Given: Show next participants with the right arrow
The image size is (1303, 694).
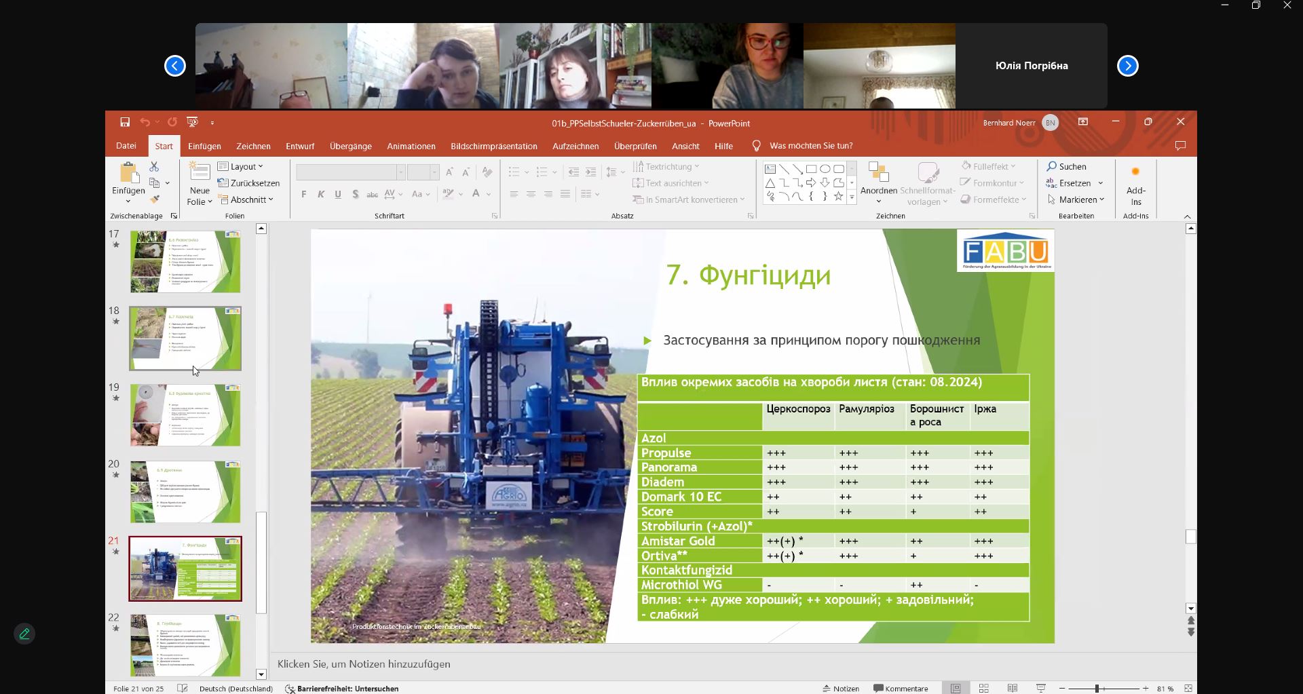Looking at the screenshot, I should click(x=1128, y=66).
